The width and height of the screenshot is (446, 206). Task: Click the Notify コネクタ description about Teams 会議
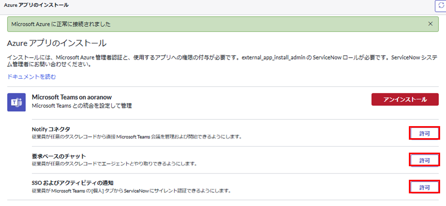(136, 137)
